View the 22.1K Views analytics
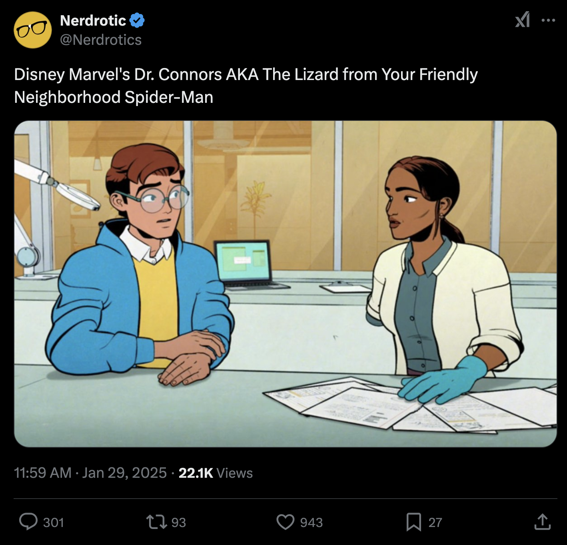 tap(216, 473)
